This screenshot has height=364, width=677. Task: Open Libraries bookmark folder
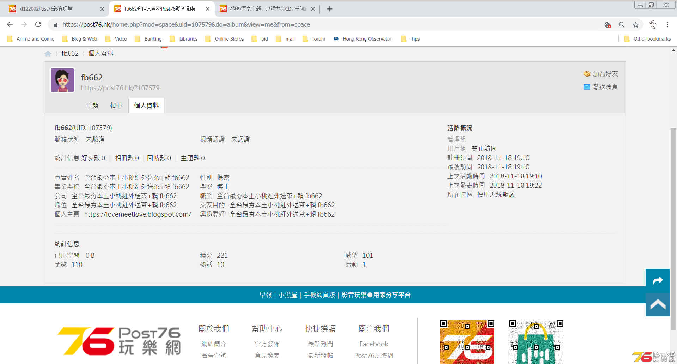183,39
